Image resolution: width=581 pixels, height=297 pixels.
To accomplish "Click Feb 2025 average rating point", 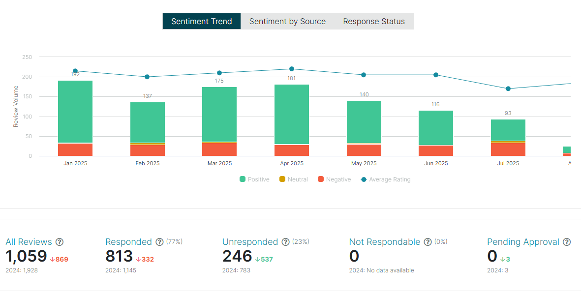I will 147,77.
